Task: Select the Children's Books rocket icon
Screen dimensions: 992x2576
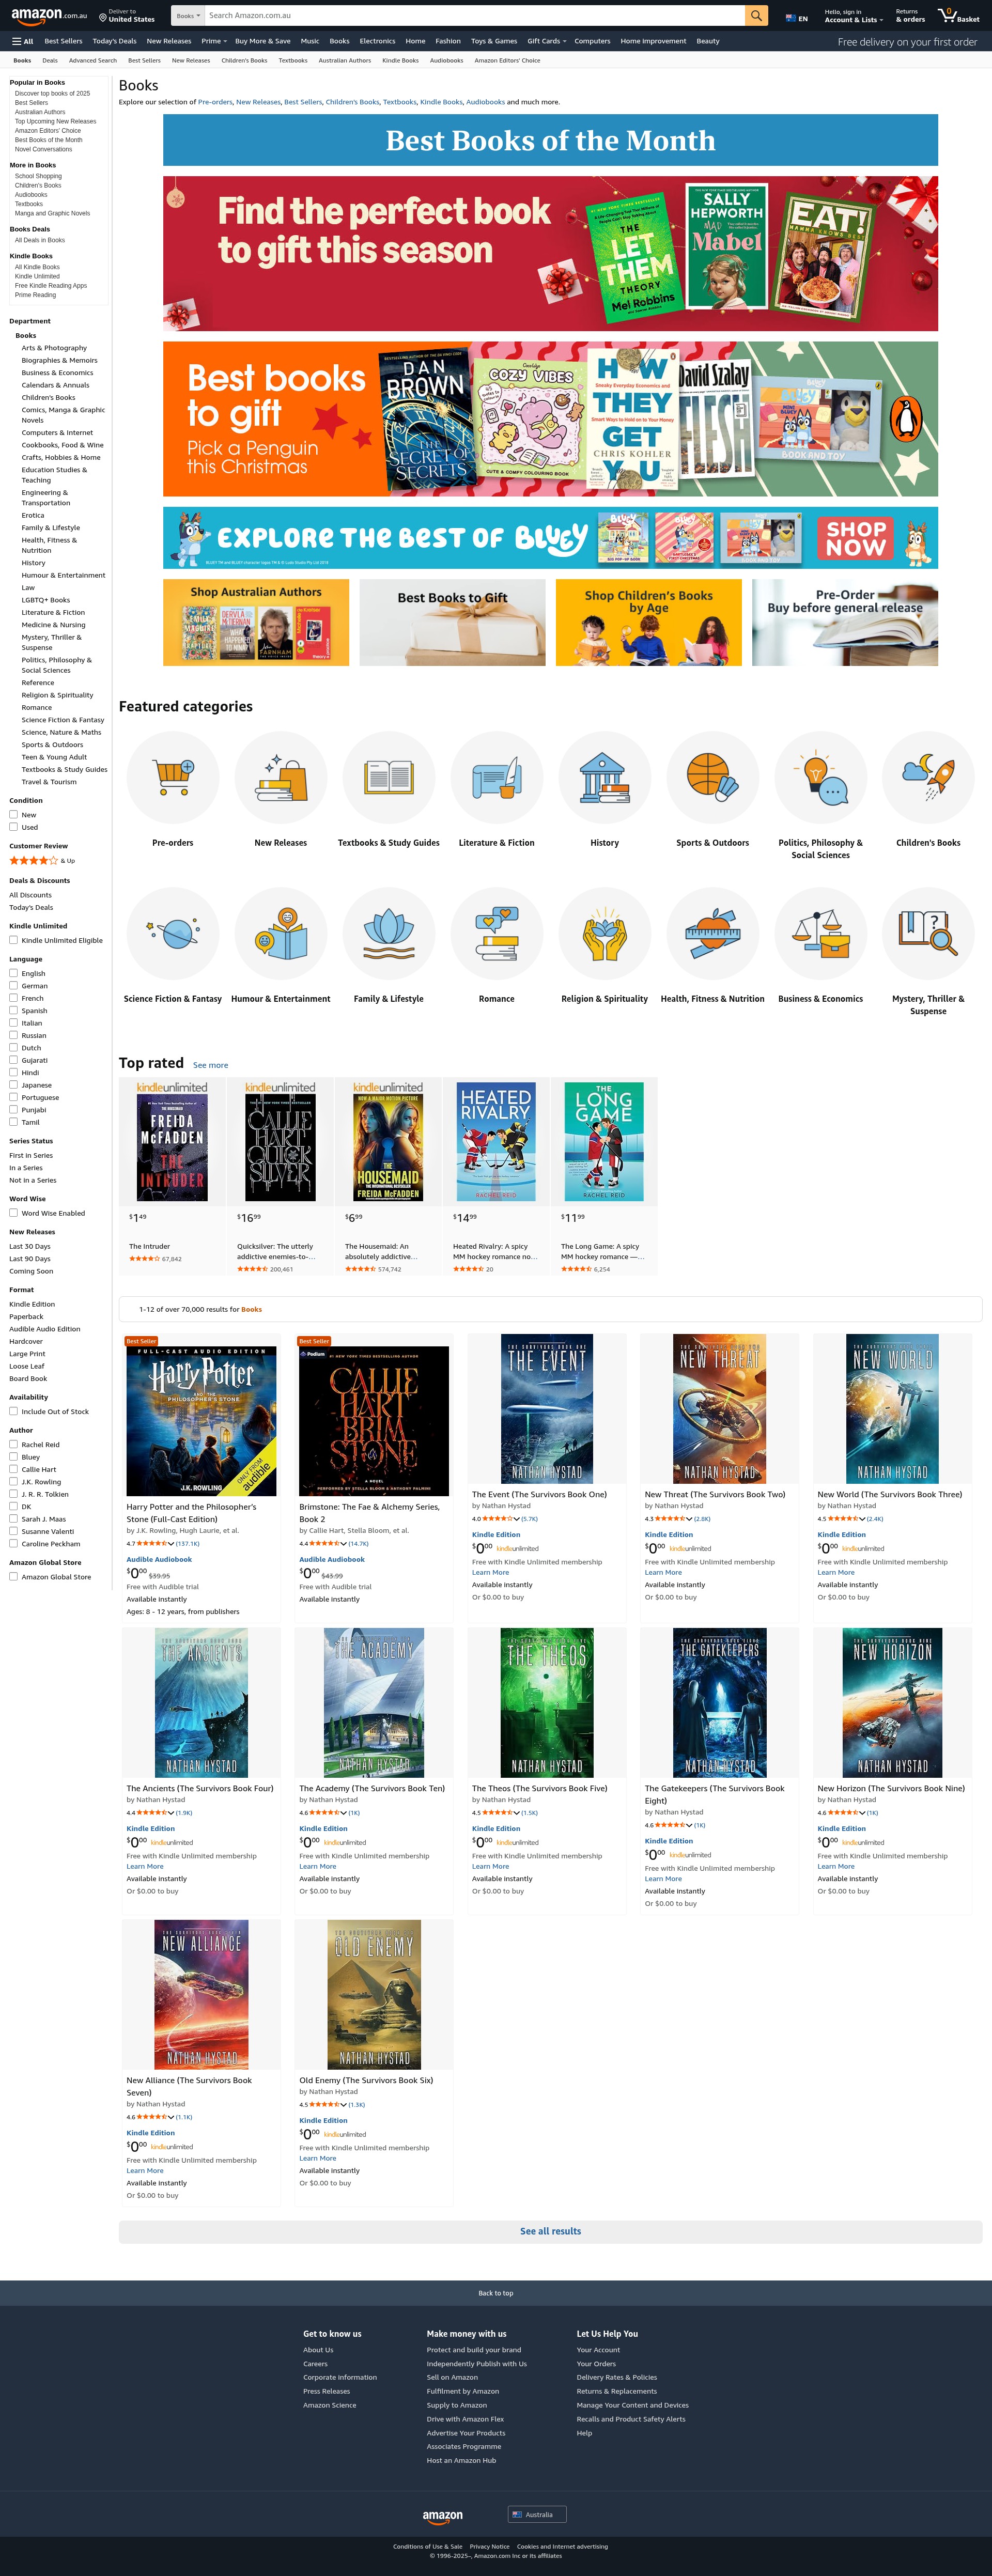Action: click(x=928, y=777)
